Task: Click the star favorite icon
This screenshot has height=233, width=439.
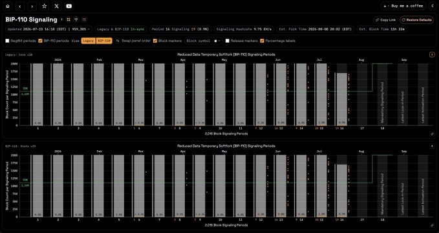Action: pyautogui.click(x=44, y=6)
